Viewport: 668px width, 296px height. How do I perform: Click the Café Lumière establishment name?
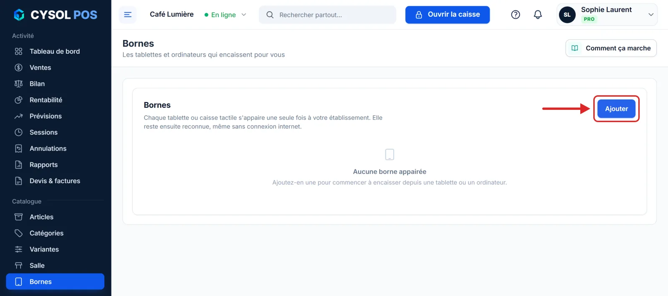[172, 14]
